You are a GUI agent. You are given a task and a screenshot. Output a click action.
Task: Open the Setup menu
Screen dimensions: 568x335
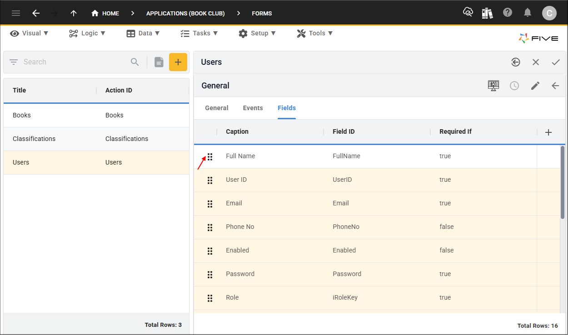[257, 33]
